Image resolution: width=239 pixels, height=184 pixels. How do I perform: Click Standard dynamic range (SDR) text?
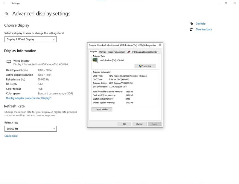pyautogui.click(x=55, y=93)
